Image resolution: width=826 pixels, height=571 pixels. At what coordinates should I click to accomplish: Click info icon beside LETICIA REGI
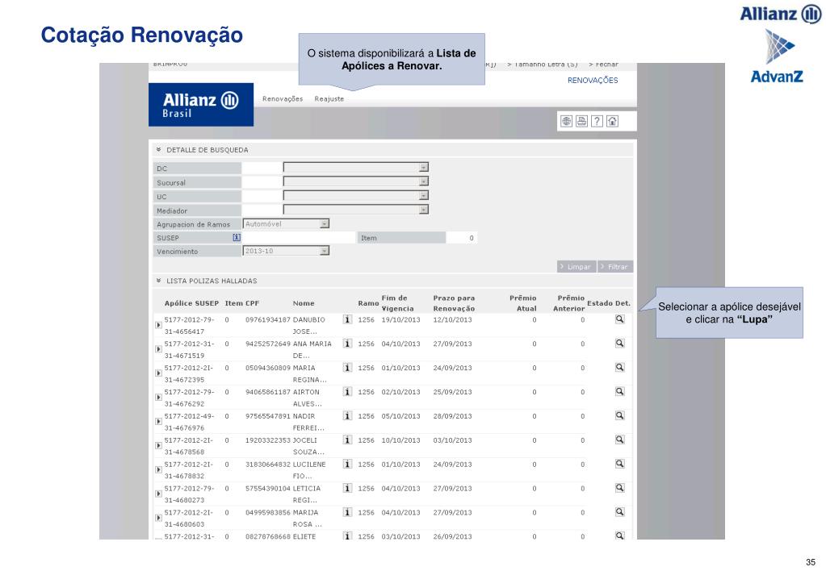pos(347,489)
